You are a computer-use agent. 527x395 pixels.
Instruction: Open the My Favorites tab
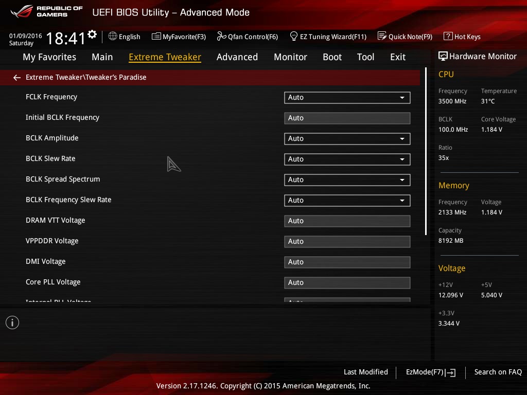[49, 57]
